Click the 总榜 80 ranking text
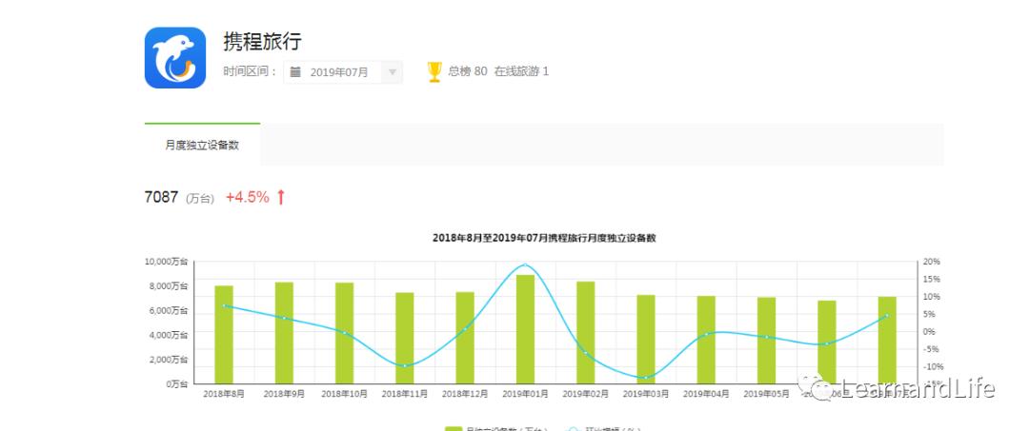 point(468,71)
